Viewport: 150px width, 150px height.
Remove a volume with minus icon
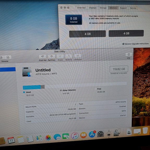8,57
